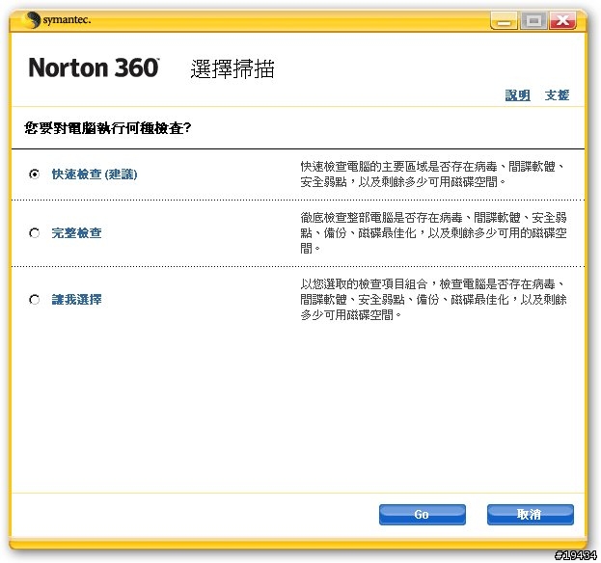This screenshot has width=601, height=563.
Task: Click the custom scan description starting 以您選取的檢查項目組合
Action: 433,299
